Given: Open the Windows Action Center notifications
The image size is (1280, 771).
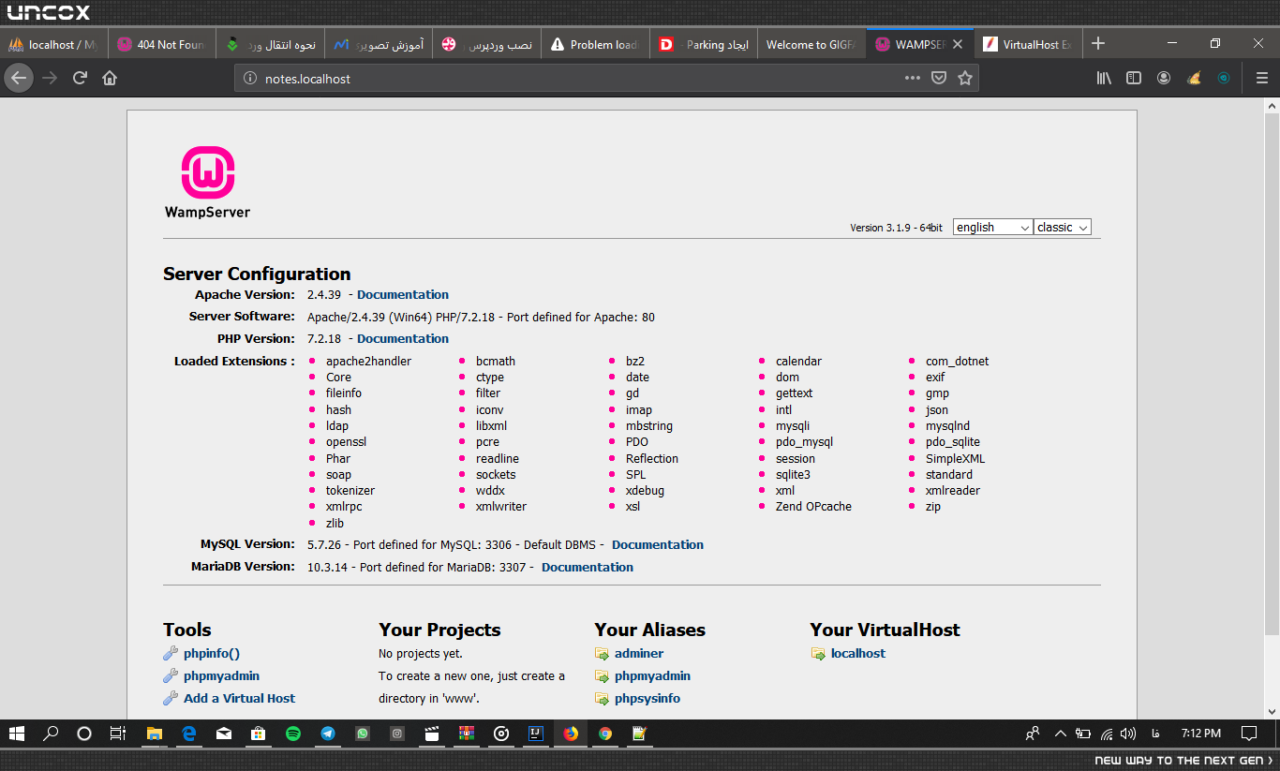Looking at the screenshot, I should tap(1249, 734).
